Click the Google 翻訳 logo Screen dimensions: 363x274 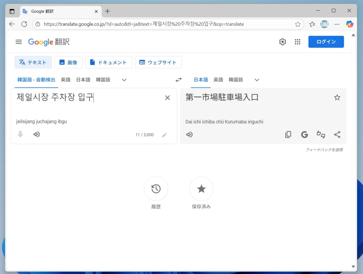(x=49, y=42)
